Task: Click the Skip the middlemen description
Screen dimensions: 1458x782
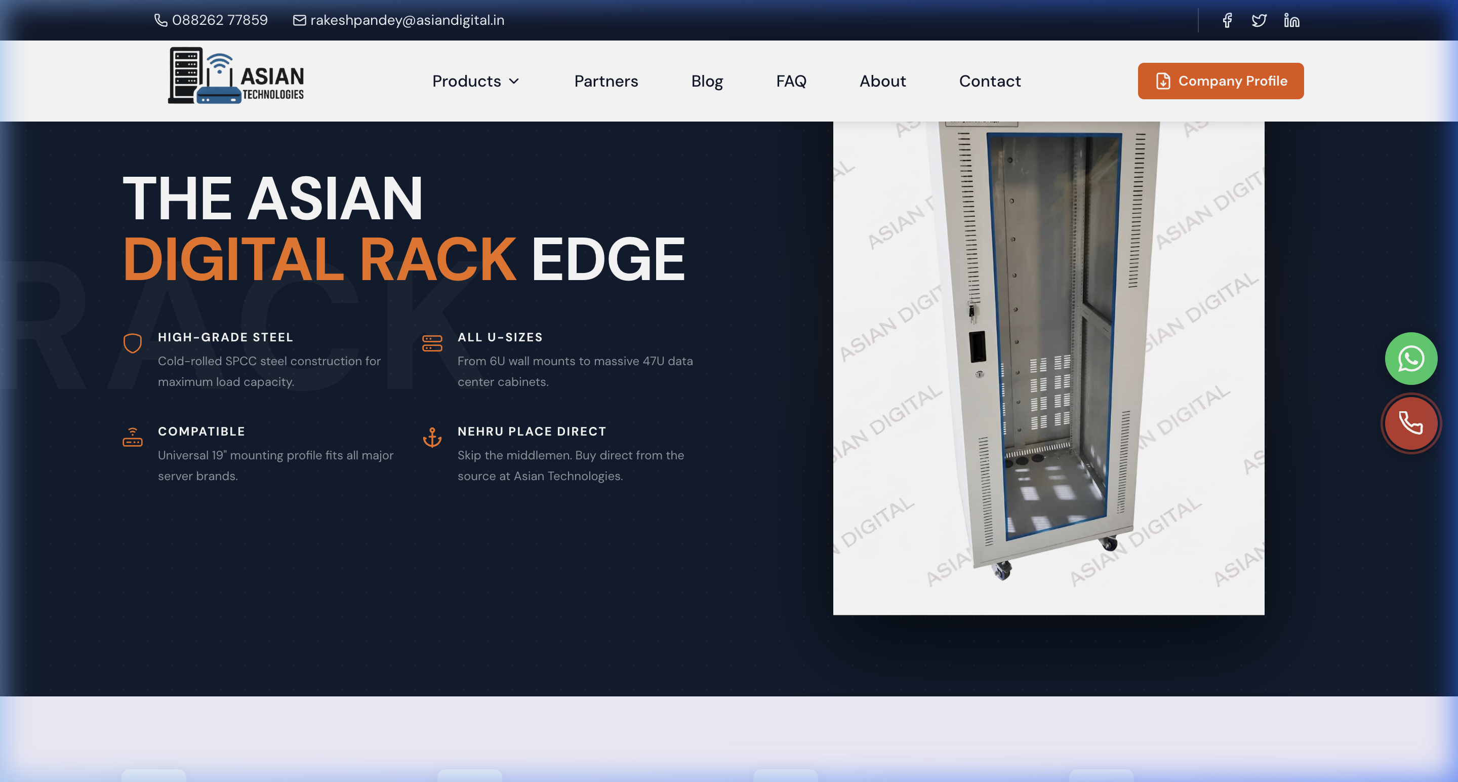Action: [571, 465]
